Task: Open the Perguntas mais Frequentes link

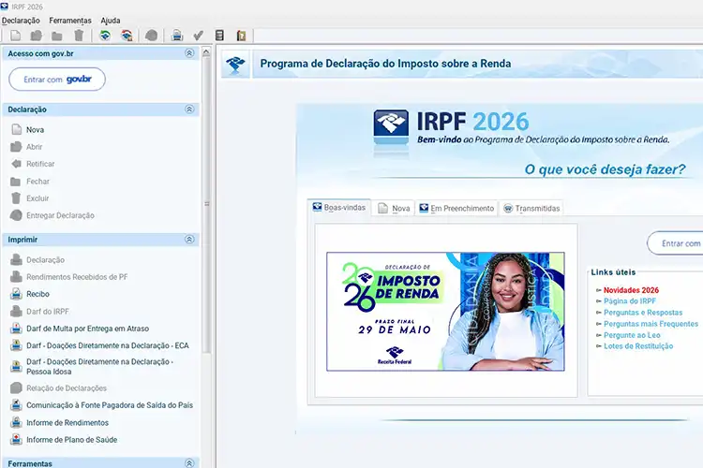Action: pyautogui.click(x=651, y=324)
